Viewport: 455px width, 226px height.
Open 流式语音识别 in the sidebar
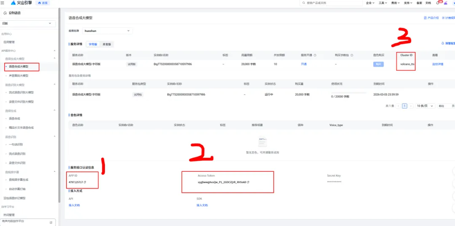(17, 154)
